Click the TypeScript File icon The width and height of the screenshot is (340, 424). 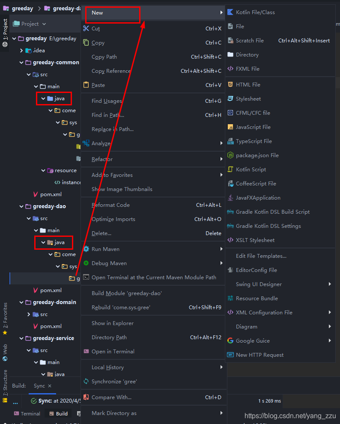tap(230, 141)
